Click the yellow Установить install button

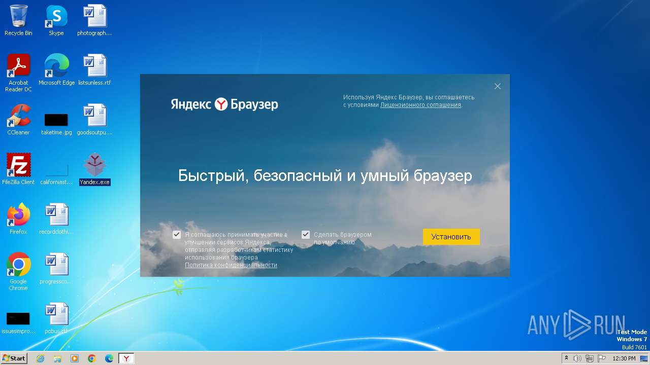coord(451,237)
